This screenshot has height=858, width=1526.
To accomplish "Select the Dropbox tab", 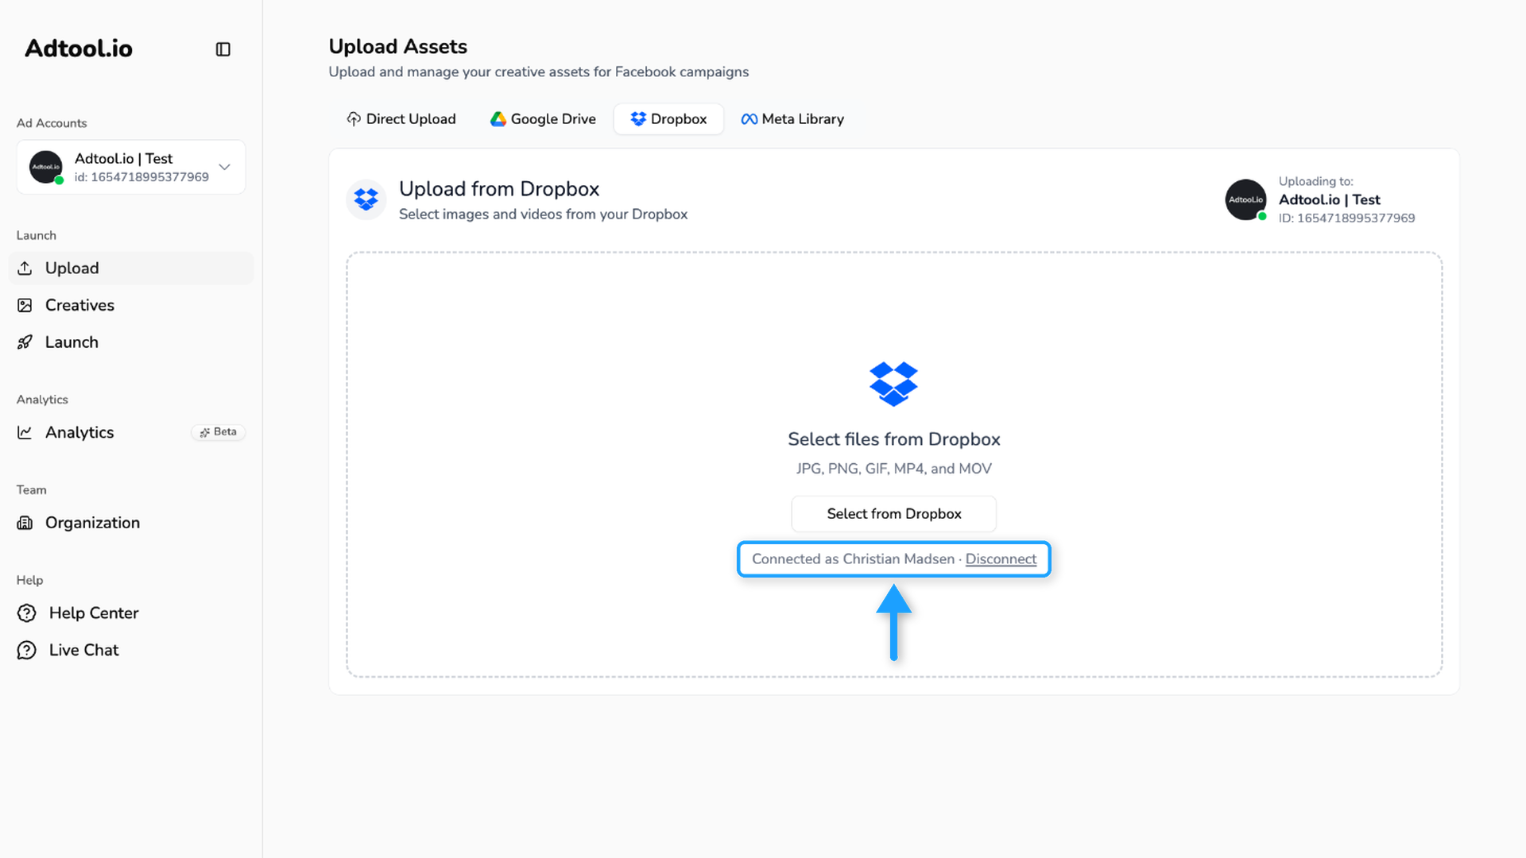I will pyautogui.click(x=668, y=119).
